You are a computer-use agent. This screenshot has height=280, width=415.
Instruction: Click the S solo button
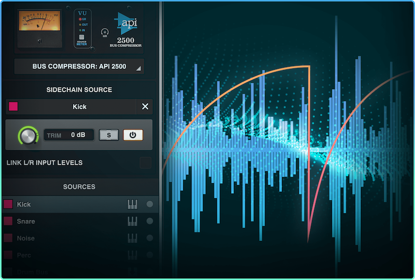point(109,135)
